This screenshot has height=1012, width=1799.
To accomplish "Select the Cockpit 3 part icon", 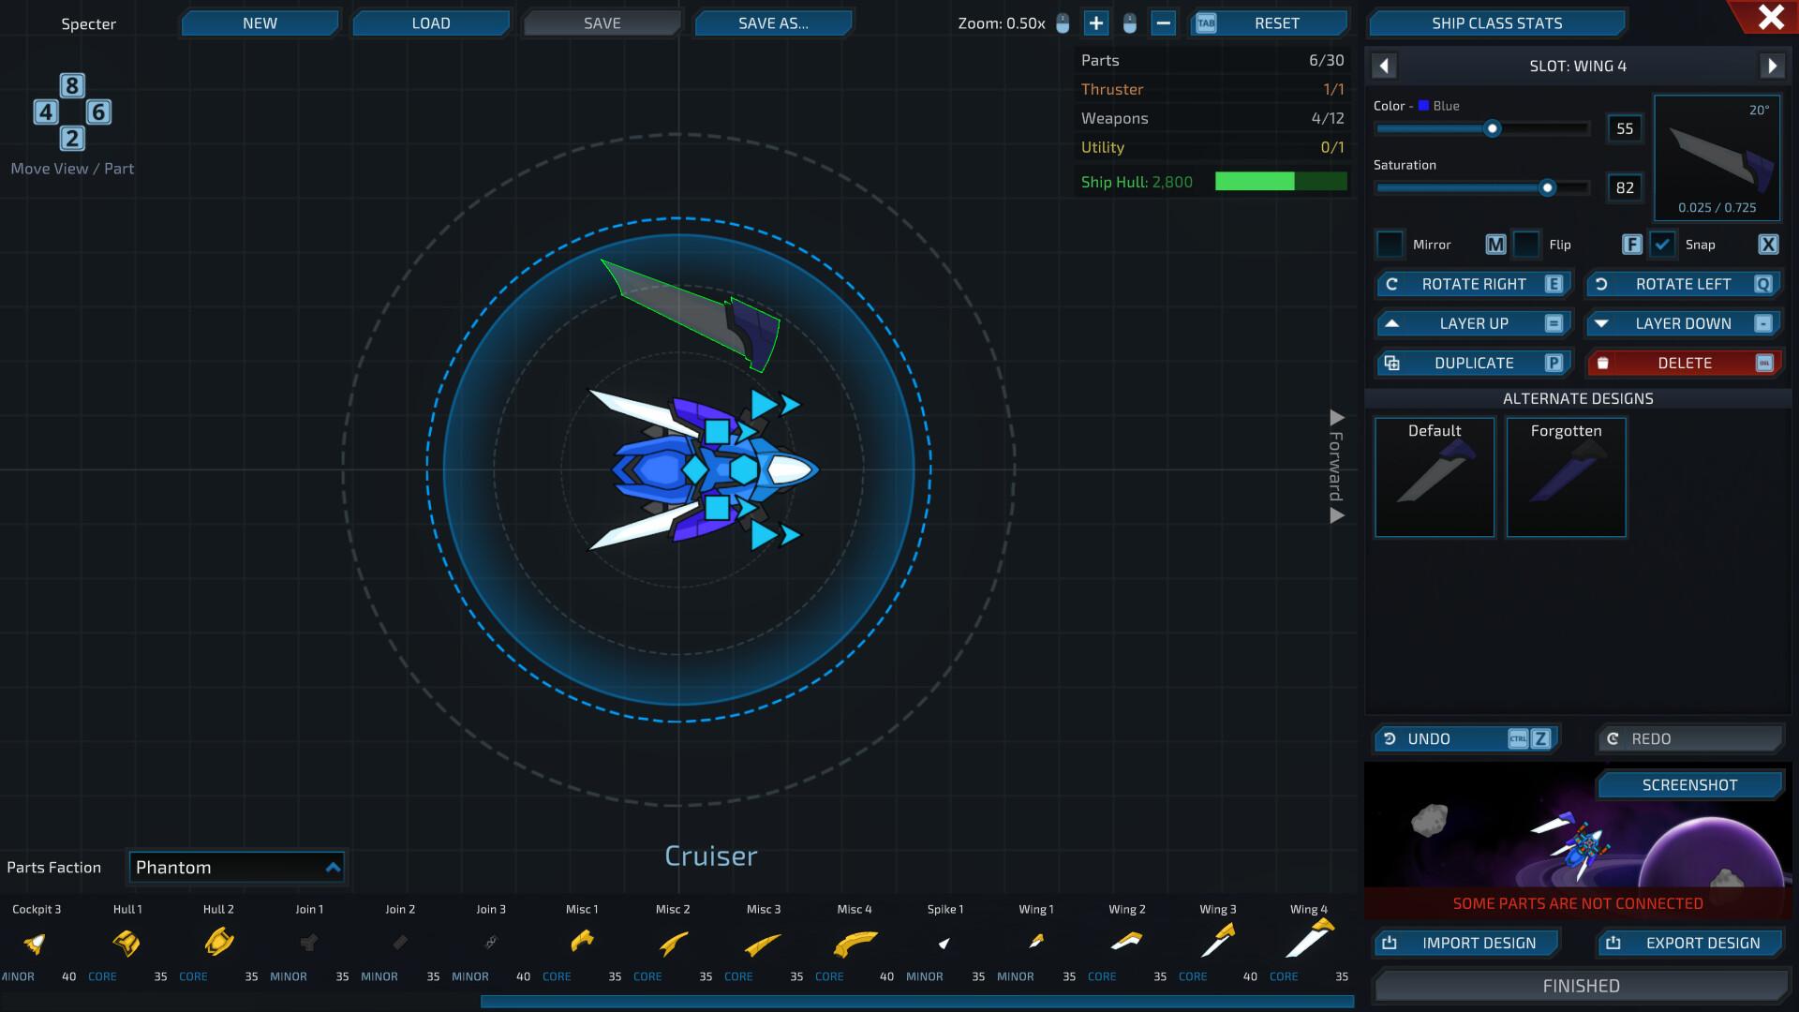I will (x=35, y=944).
